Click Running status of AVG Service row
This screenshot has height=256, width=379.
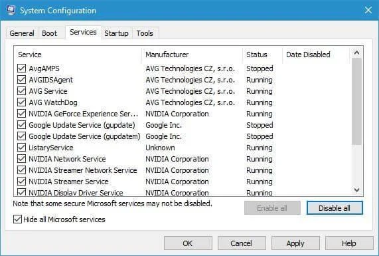pyautogui.click(x=260, y=91)
